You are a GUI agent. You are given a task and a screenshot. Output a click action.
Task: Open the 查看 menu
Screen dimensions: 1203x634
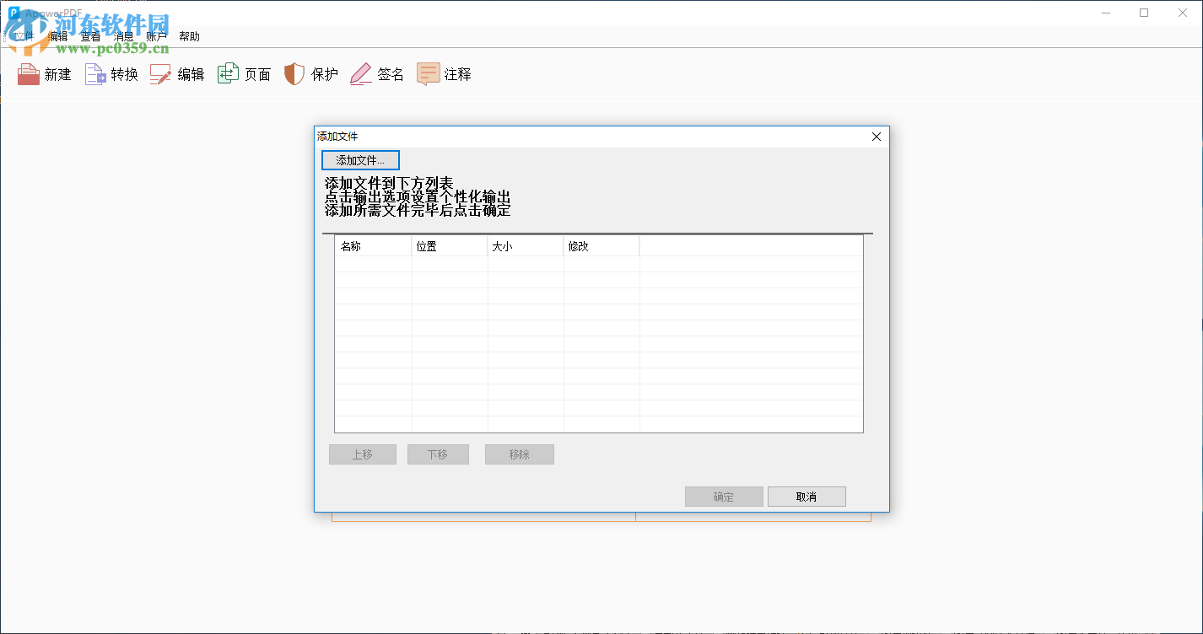click(x=90, y=35)
